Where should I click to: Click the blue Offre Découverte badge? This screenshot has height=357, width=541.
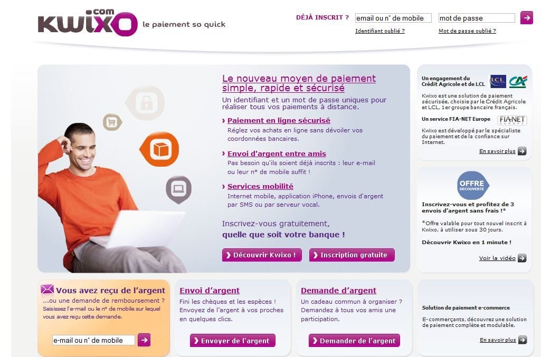[x=472, y=186]
